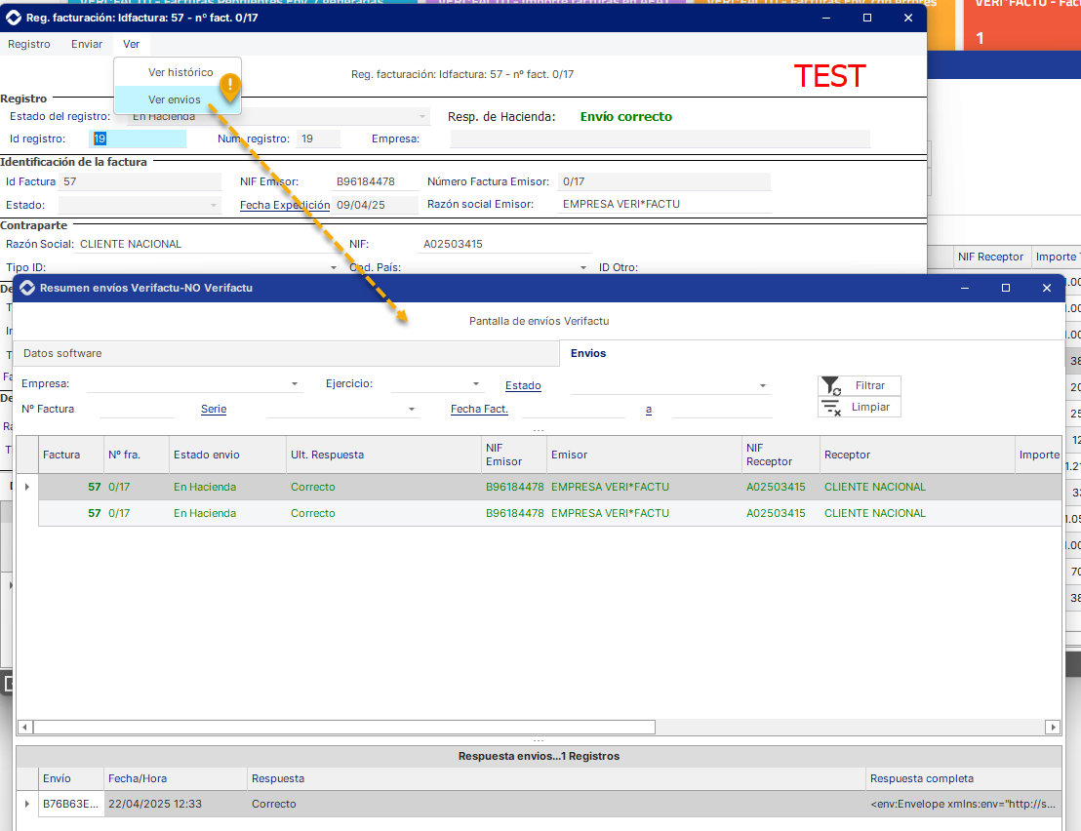Screen dimensions: 1081x831
Task: Click the Nº Factura input field
Action: [x=137, y=410]
